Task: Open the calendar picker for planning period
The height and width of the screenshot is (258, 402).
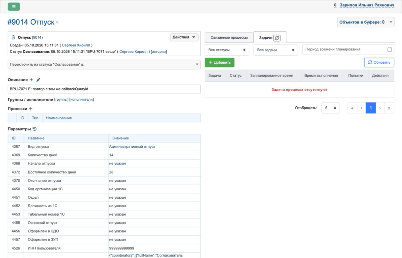Action: 389,49
